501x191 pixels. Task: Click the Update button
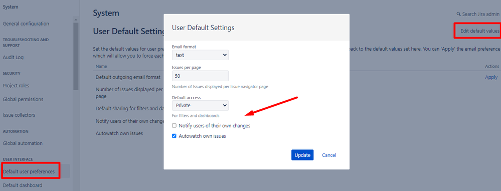pos(302,155)
